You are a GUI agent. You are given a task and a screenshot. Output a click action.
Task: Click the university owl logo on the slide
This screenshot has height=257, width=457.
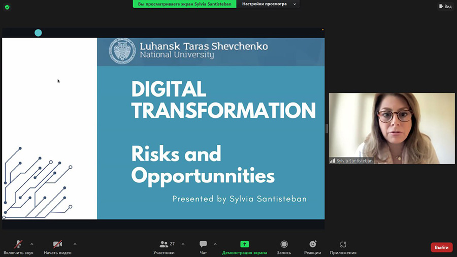[122, 51]
